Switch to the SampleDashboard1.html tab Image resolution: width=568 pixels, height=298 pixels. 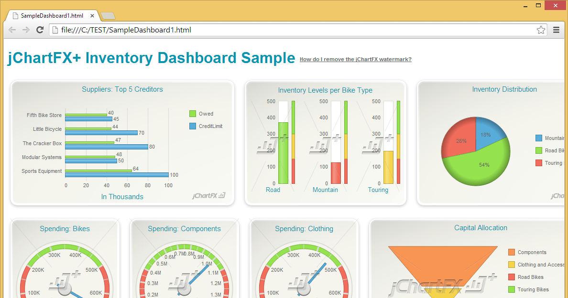[x=53, y=15]
